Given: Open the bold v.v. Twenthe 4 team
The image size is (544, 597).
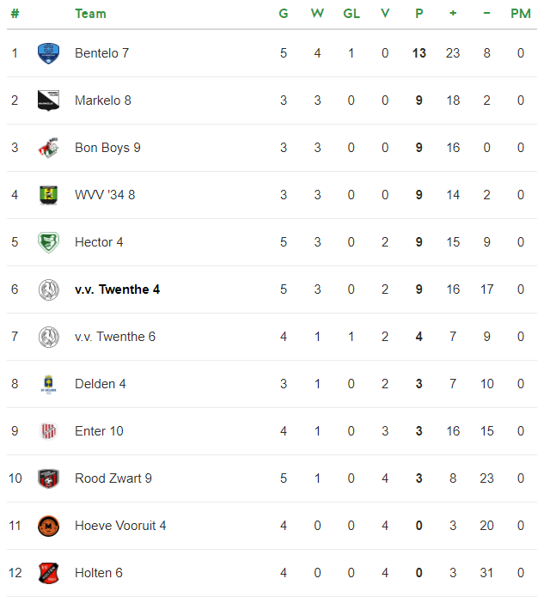Looking at the screenshot, I should point(118,289).
